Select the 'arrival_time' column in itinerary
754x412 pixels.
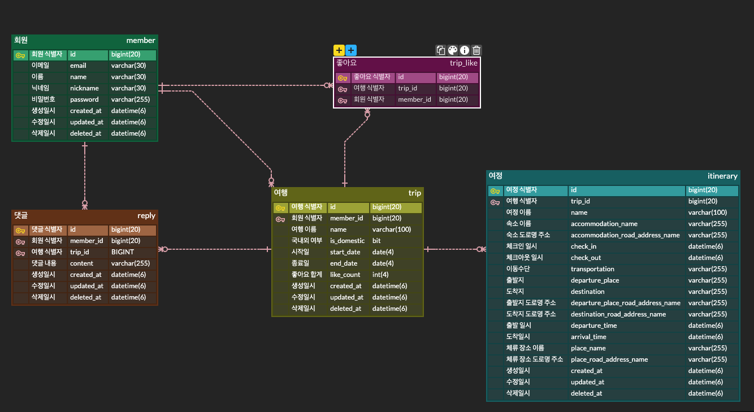pos(588,337)
